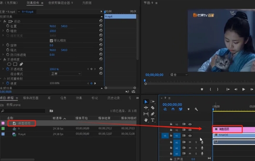The width and height of the screenshot is (255, 161).
Task: Select the Razor tool
Action: 153,107
